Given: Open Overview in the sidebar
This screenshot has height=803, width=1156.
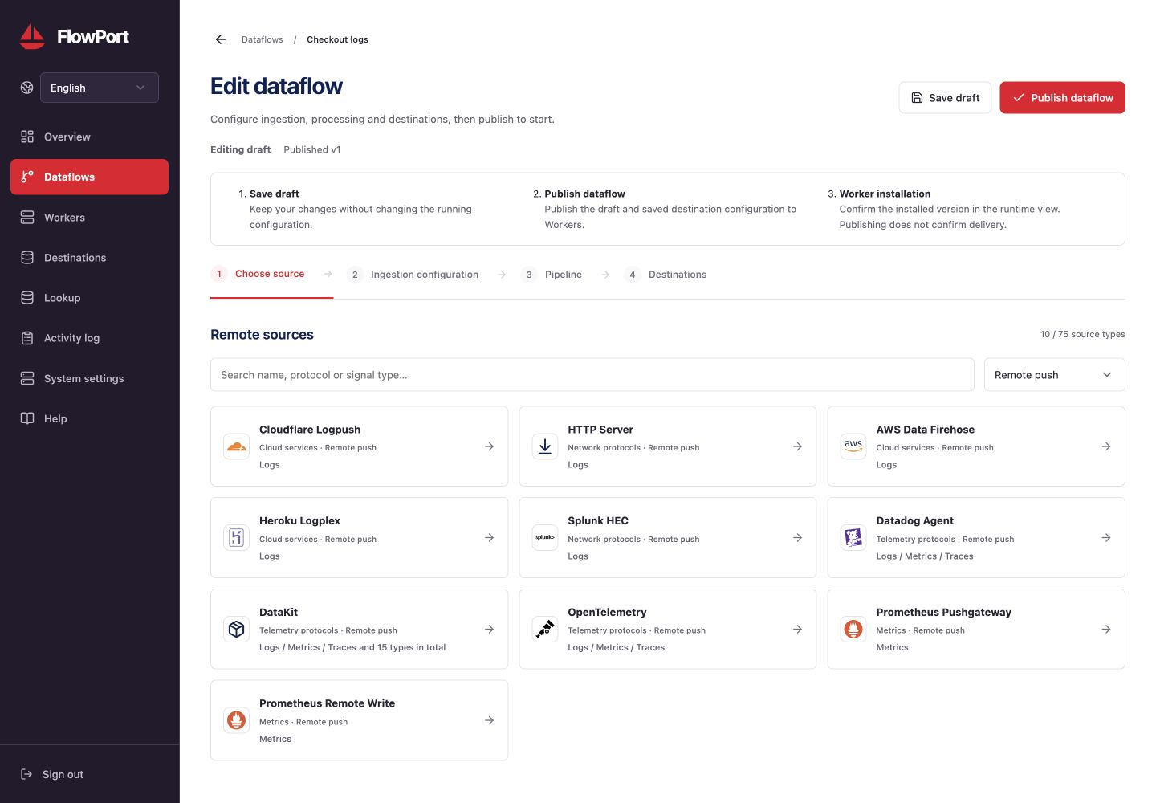Looking at the screenshot, I should pos(89,137).
